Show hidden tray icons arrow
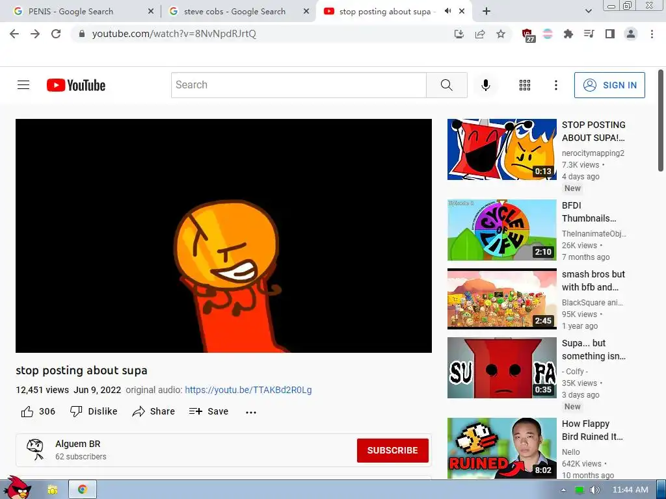 tap(563, 490)
